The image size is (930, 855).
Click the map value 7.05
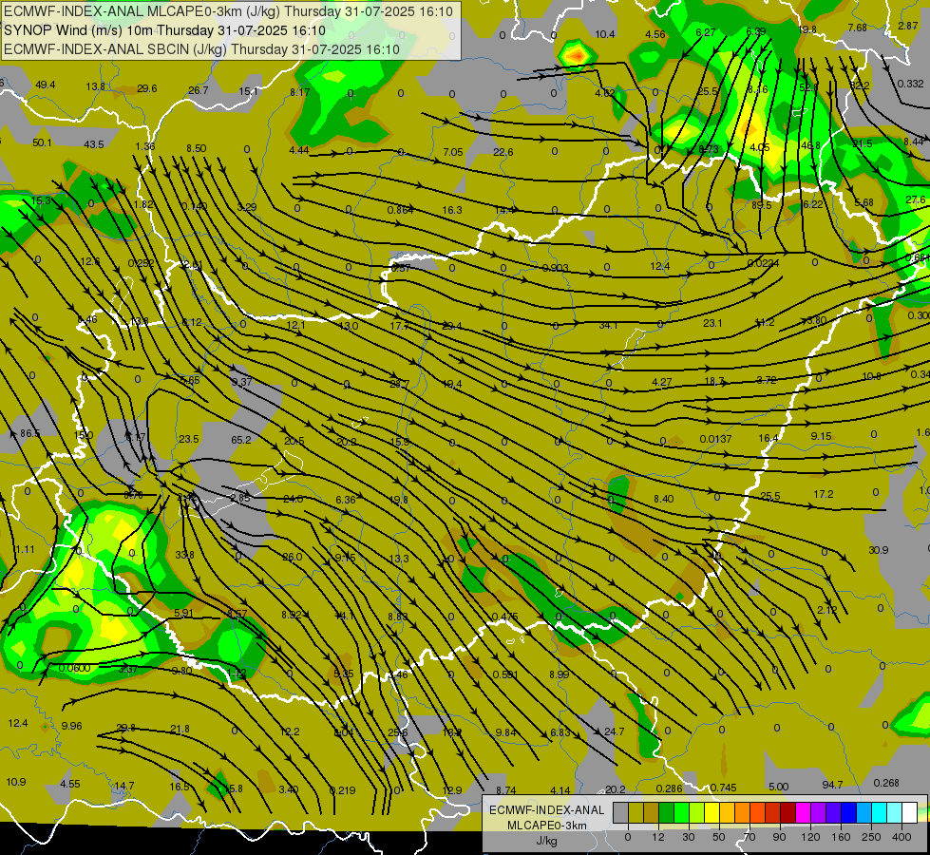pos(452,152)
